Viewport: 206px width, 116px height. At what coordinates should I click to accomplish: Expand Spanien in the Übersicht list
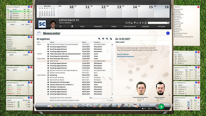[x=175, y=28]
